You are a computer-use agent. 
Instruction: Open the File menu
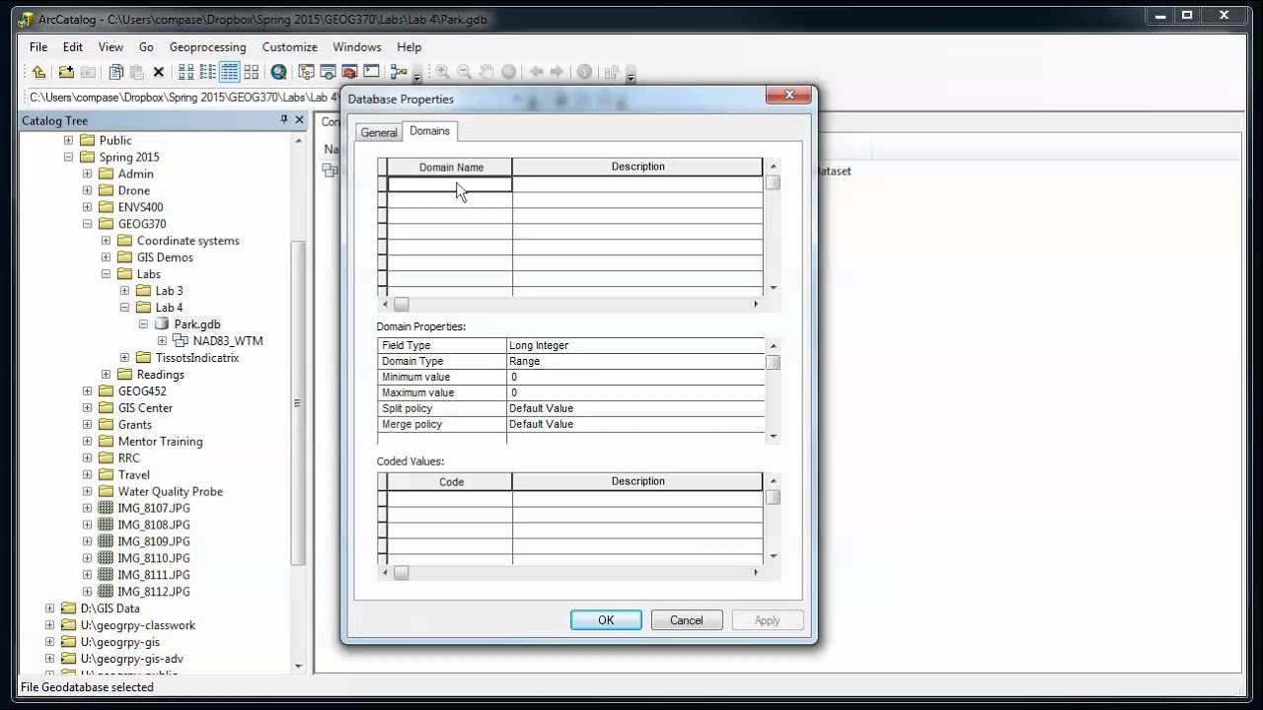(38, 46)
